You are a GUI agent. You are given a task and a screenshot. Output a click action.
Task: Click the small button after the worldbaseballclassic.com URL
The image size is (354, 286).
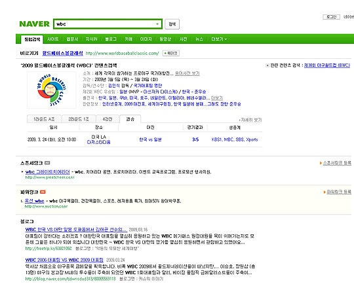click(171, 53)
